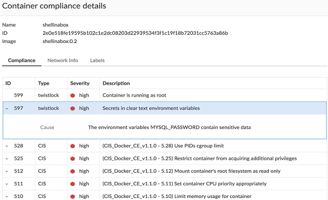Collapse the expanded row 597 chevron
The height and width of the screenshot is (200, 328).
(7, 108)
